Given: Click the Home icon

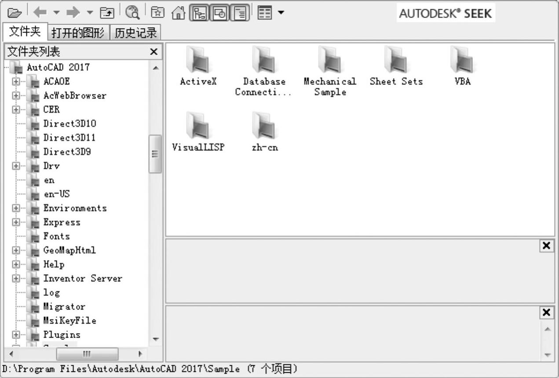Looking at the screenshot, I should click(x=179, y=13).
